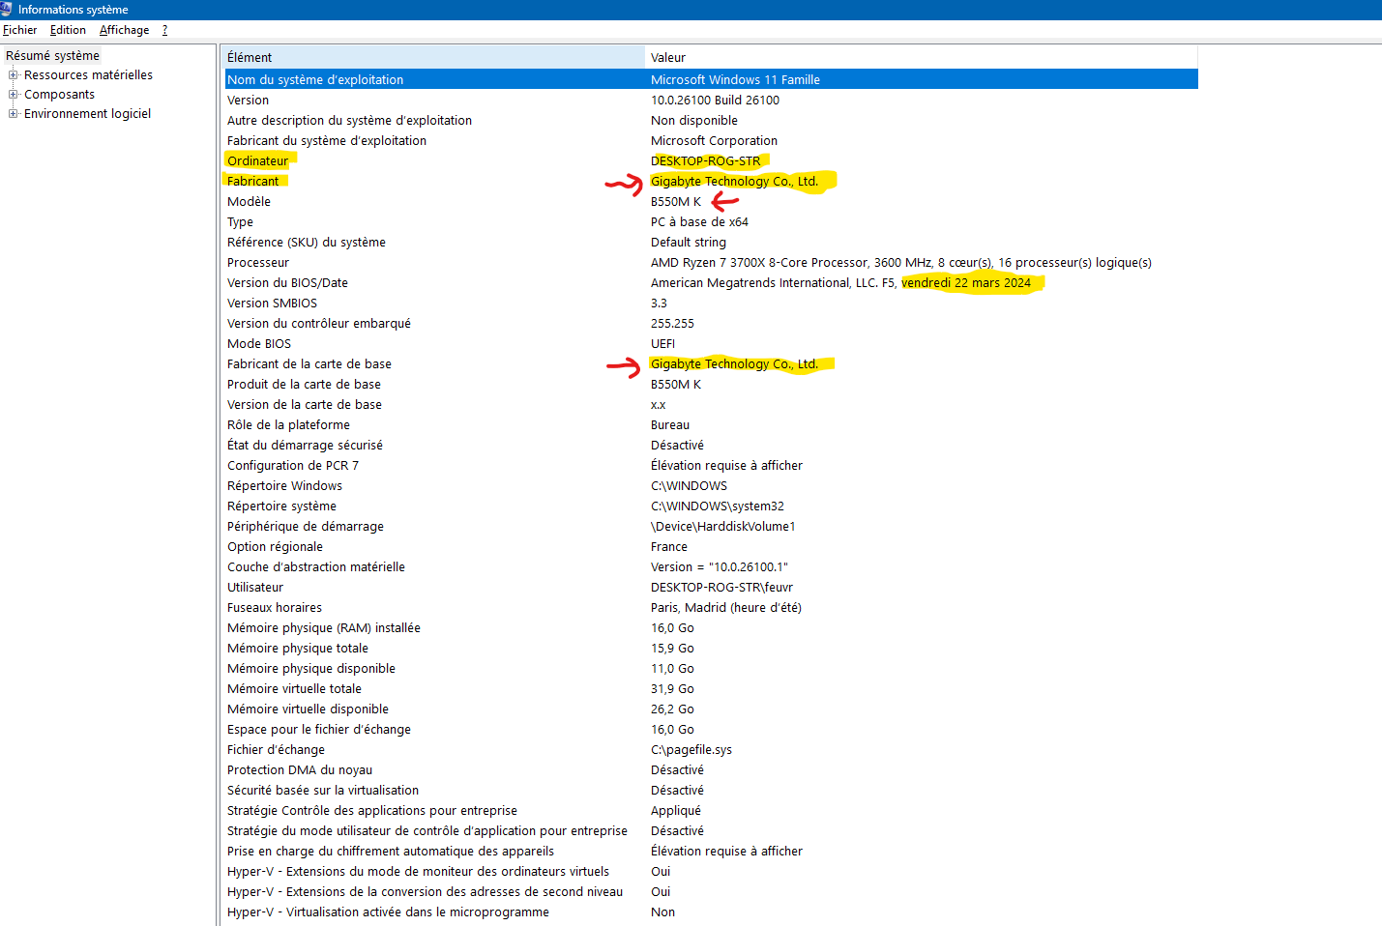1382x926 pixels.
Task: Select the Rôle de la plateforme row
Action: coord(288,425)
